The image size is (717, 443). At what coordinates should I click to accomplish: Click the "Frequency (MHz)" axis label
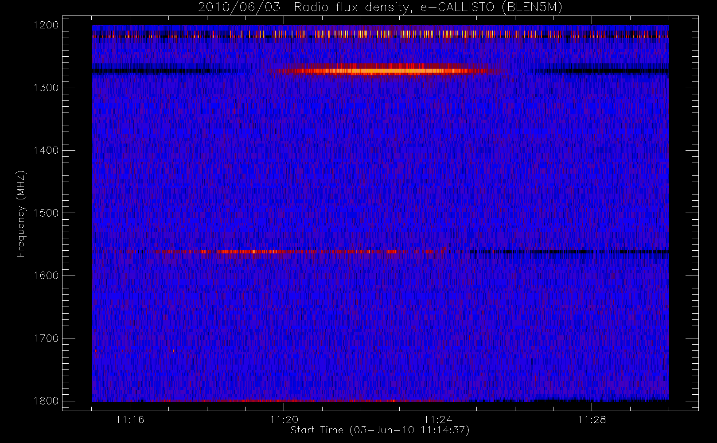(20, 214)
